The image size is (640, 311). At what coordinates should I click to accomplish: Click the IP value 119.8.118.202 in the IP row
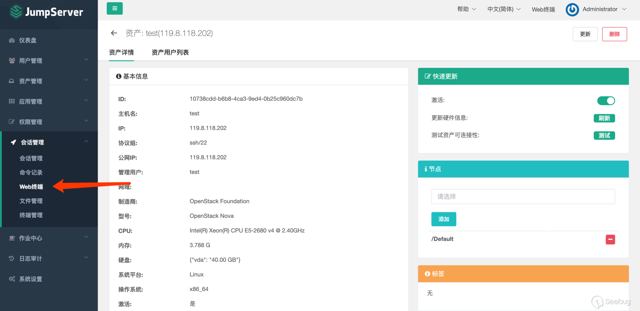(208, 128)
